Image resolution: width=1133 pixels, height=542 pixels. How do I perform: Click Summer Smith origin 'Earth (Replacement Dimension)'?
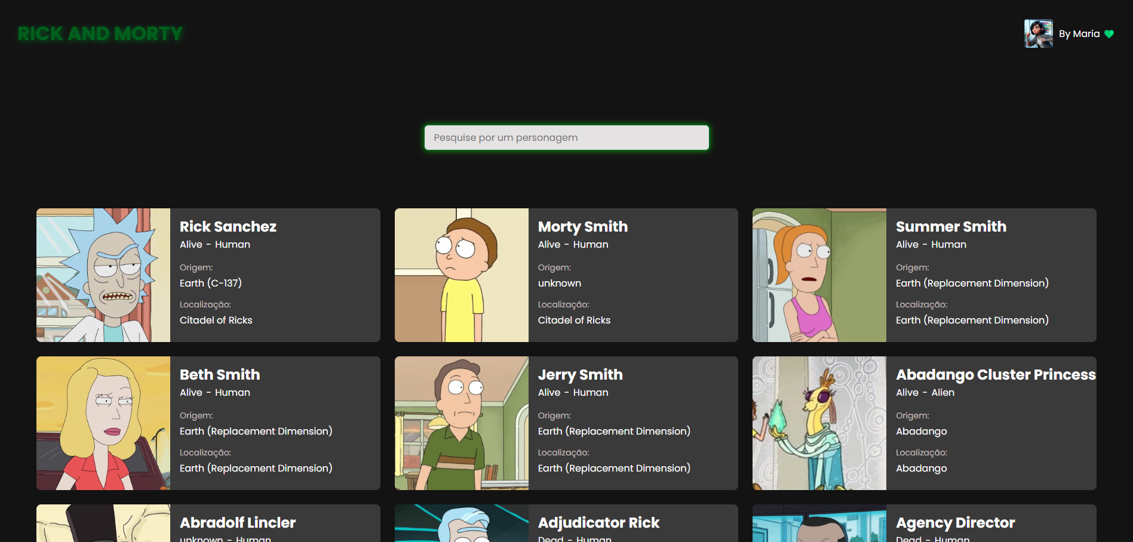coord(972,283)
